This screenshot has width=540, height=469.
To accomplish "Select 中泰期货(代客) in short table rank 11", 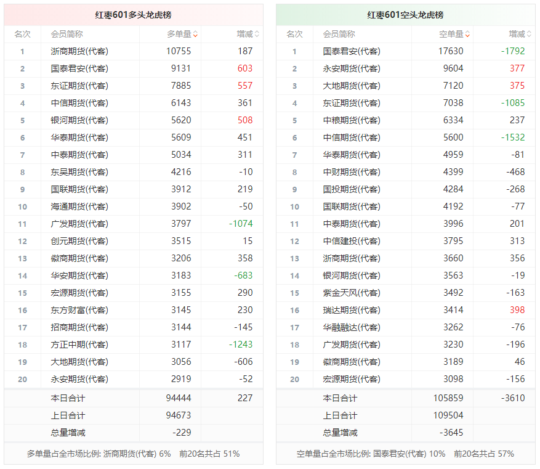I will [x=352, y=224].
